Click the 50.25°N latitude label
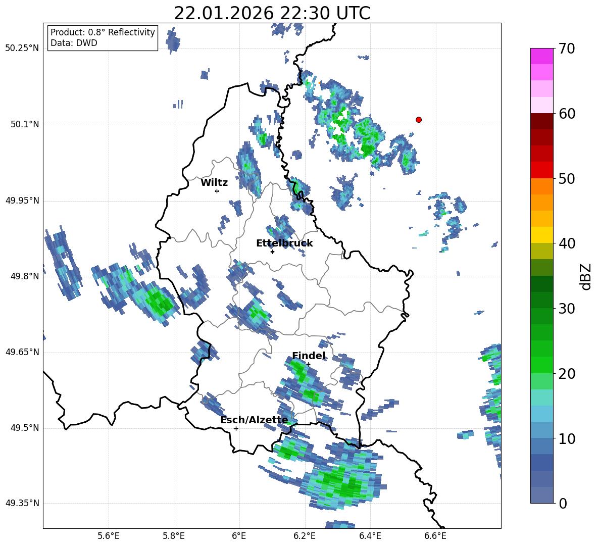 coord(22,48)
